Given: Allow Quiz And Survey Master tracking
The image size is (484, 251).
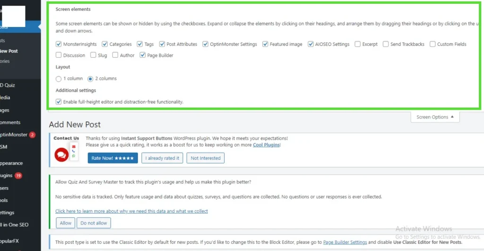Looking at the screenshot, I should pos(65,223).
